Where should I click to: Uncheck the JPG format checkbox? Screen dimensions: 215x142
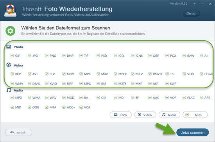point(29,56)
